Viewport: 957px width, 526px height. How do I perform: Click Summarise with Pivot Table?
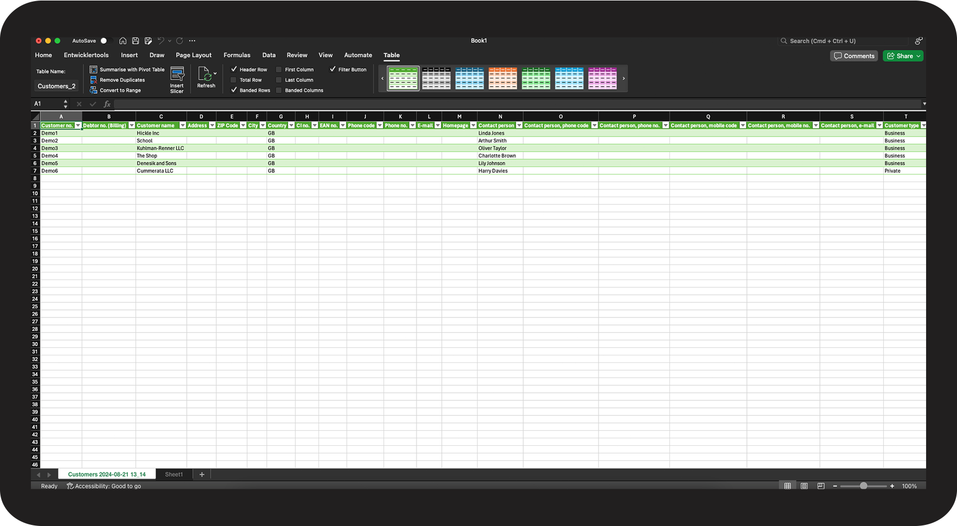[x=127, y=69]
